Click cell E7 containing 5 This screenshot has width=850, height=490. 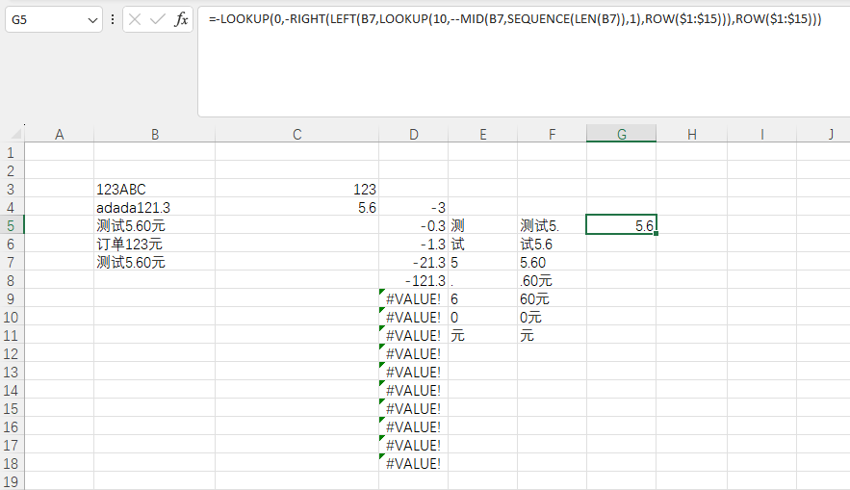482,263
